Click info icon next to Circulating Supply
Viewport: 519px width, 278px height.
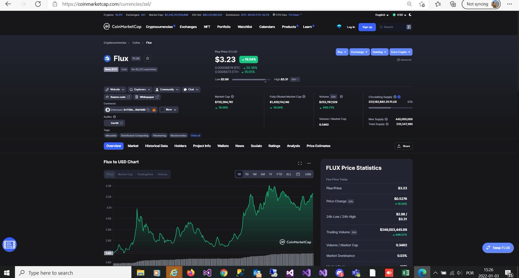394,97
